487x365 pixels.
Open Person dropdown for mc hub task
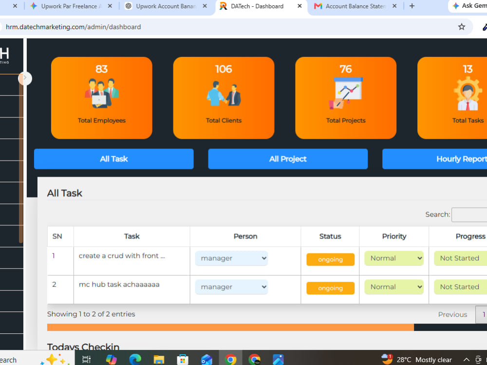[231, 287]
